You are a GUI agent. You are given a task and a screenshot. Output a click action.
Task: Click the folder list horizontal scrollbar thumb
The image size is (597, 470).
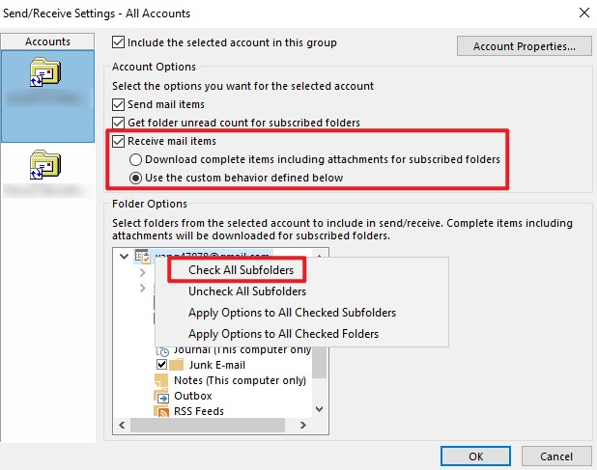point(208,425)
